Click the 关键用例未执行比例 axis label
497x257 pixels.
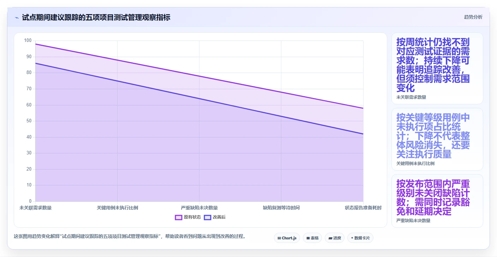tap(117, 208)
